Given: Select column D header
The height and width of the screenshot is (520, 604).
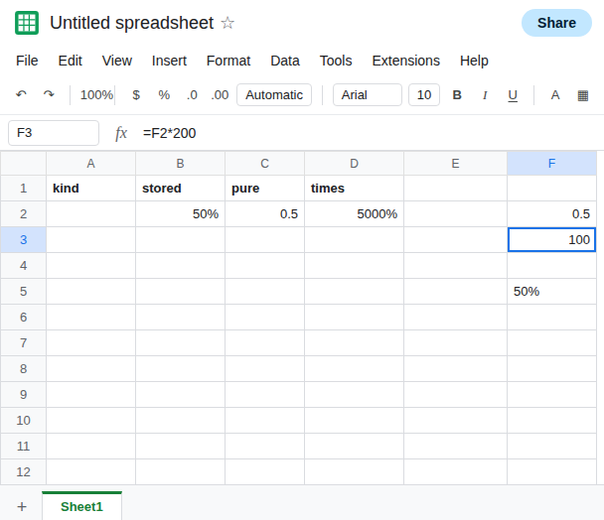Looking at the screenshot, I should (354, 164).
